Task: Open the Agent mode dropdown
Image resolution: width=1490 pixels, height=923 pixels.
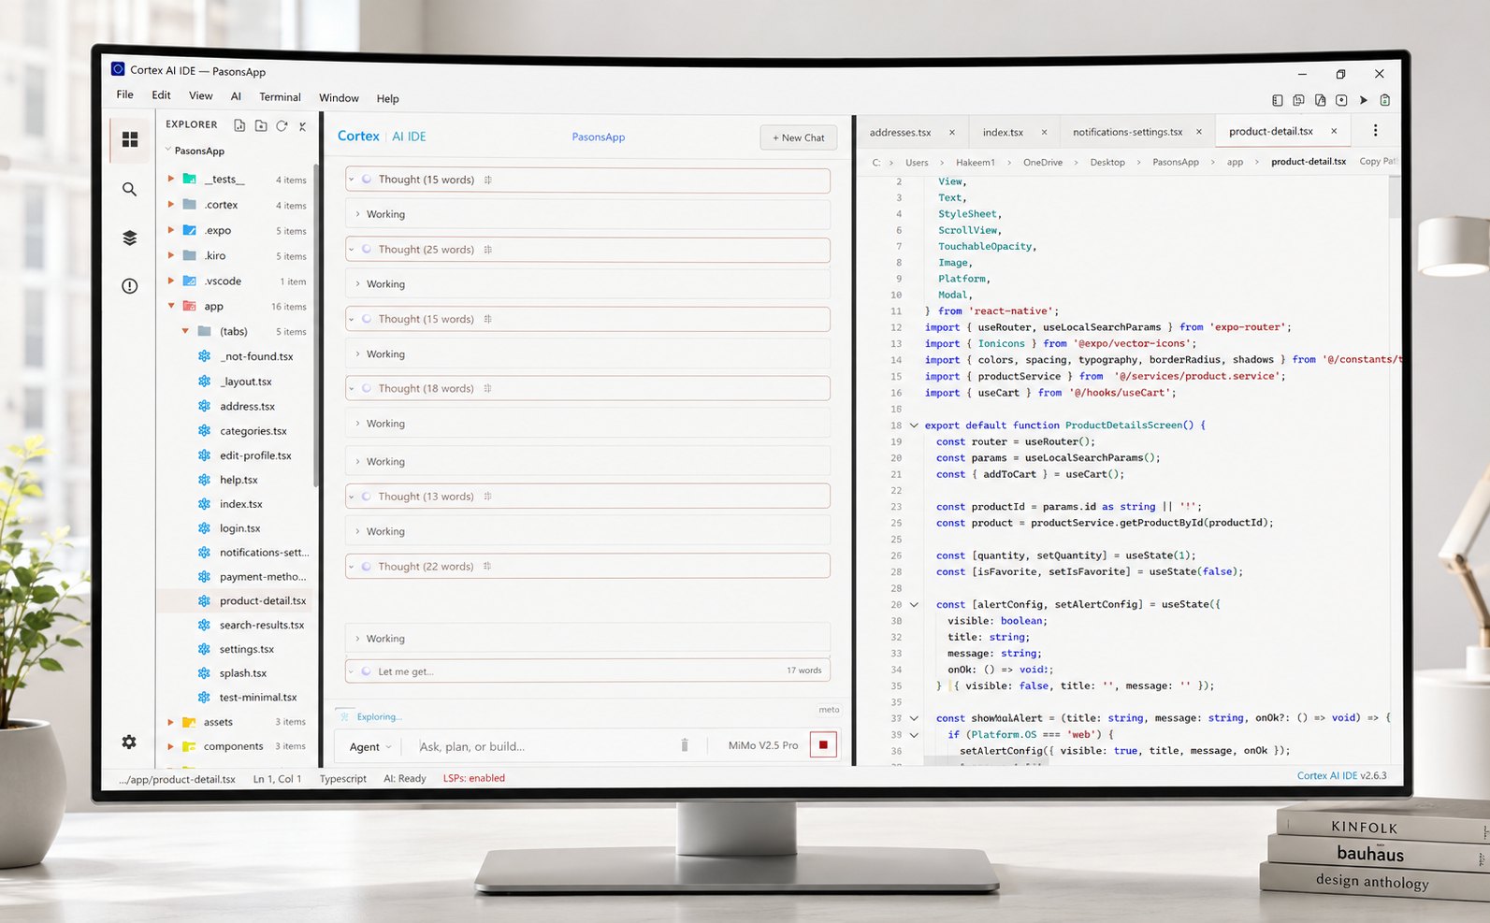Action: click(x=370, y=746)
